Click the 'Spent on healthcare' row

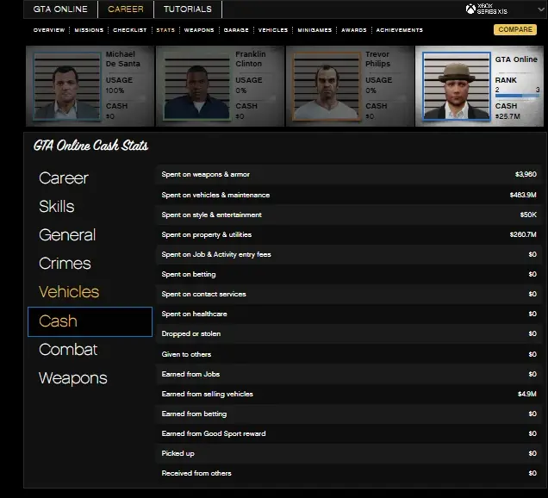tap(348, 314)
